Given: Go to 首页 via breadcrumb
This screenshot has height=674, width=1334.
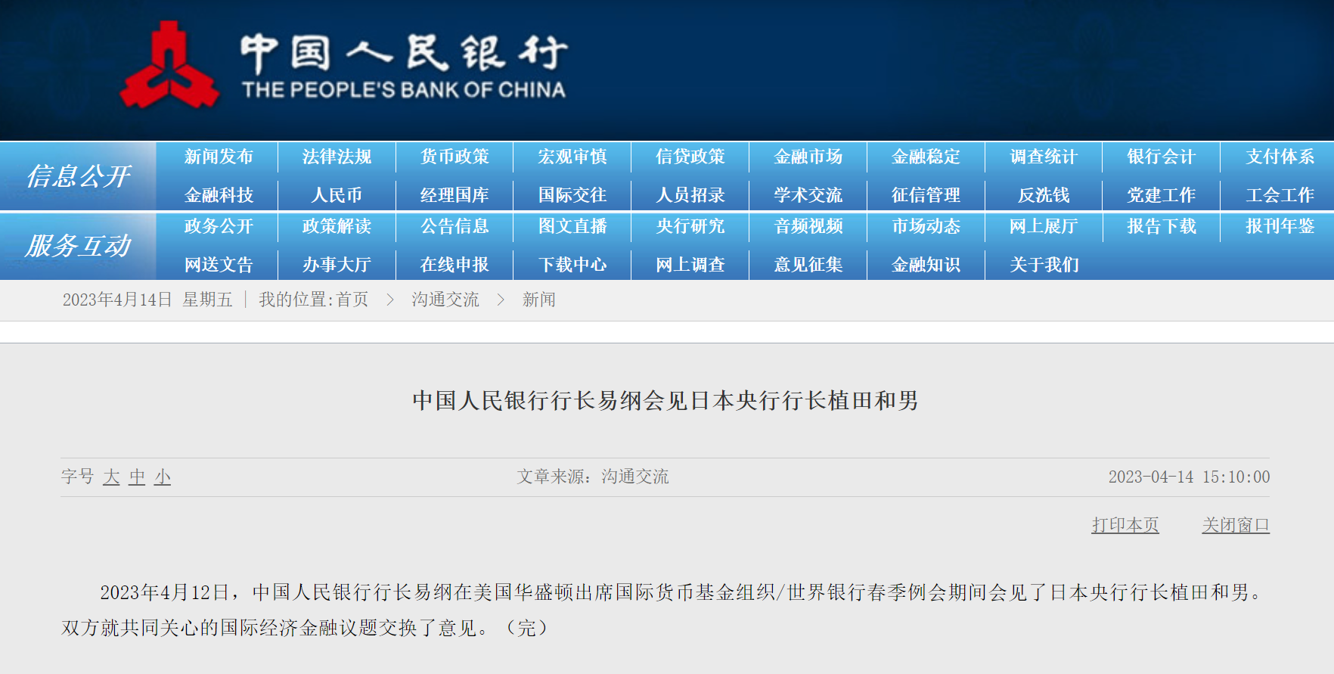Looking at the screenshot, I should (x=352, y=300).
